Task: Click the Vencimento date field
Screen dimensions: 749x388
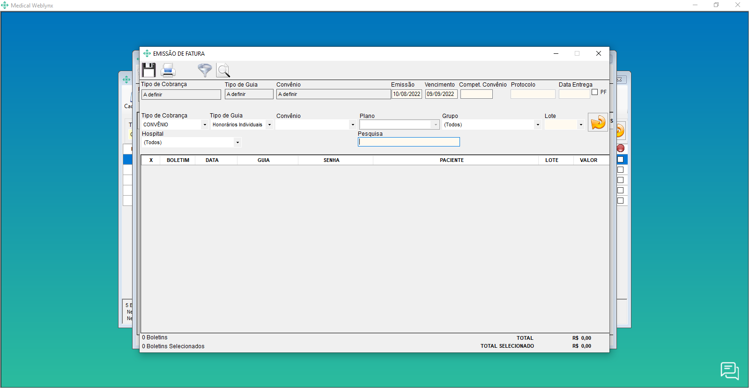Action: [441, 94]
